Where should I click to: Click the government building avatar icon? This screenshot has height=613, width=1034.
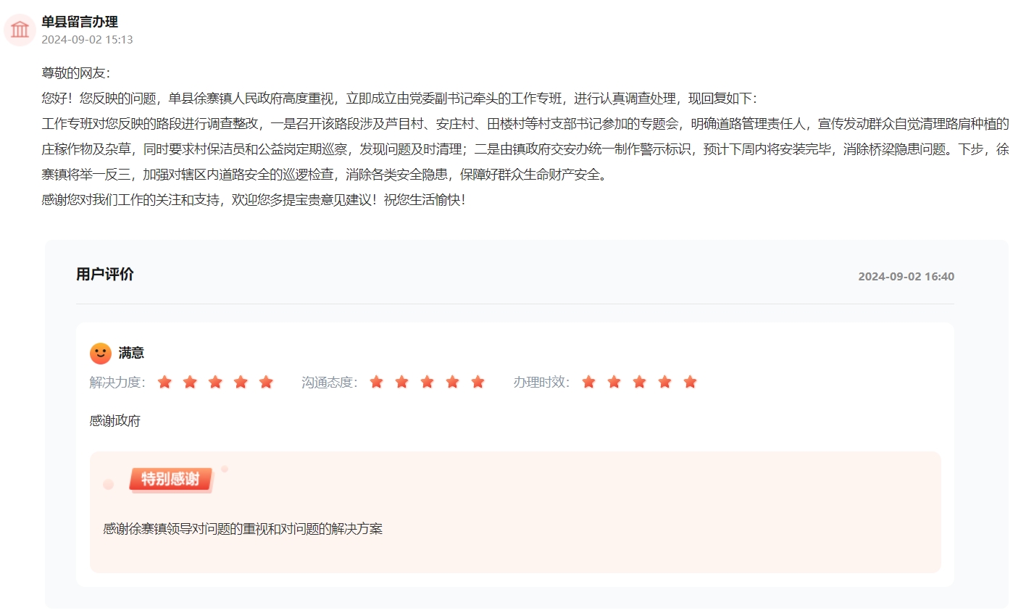click(20, 30)
